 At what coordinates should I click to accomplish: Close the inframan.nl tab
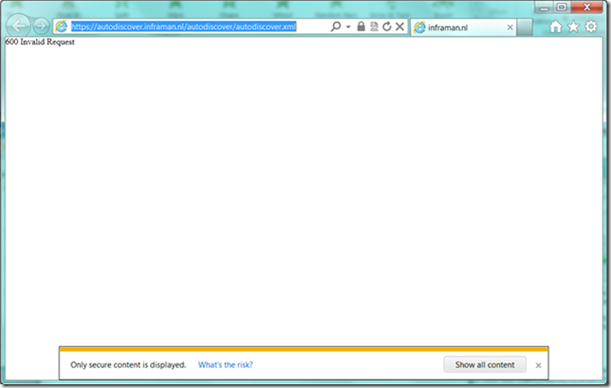click(509, 28)
